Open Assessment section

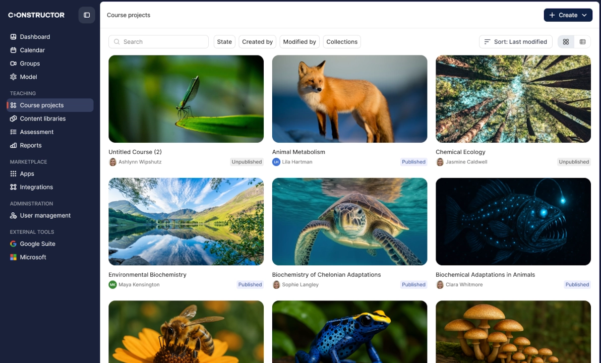click(x=36, y=132)
